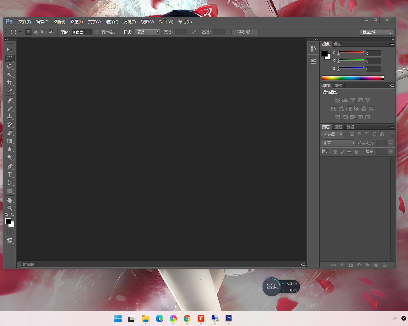
Task: Select the Hand tool
Action: pyautogui.click(x=10, y=200)
